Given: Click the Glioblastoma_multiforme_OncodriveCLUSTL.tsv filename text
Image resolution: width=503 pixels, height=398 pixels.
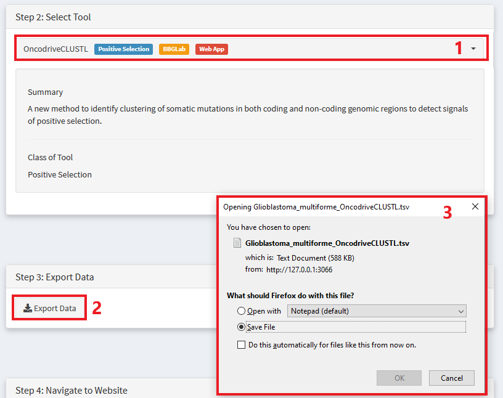Looking at the screenshot, I should (327, 243).
